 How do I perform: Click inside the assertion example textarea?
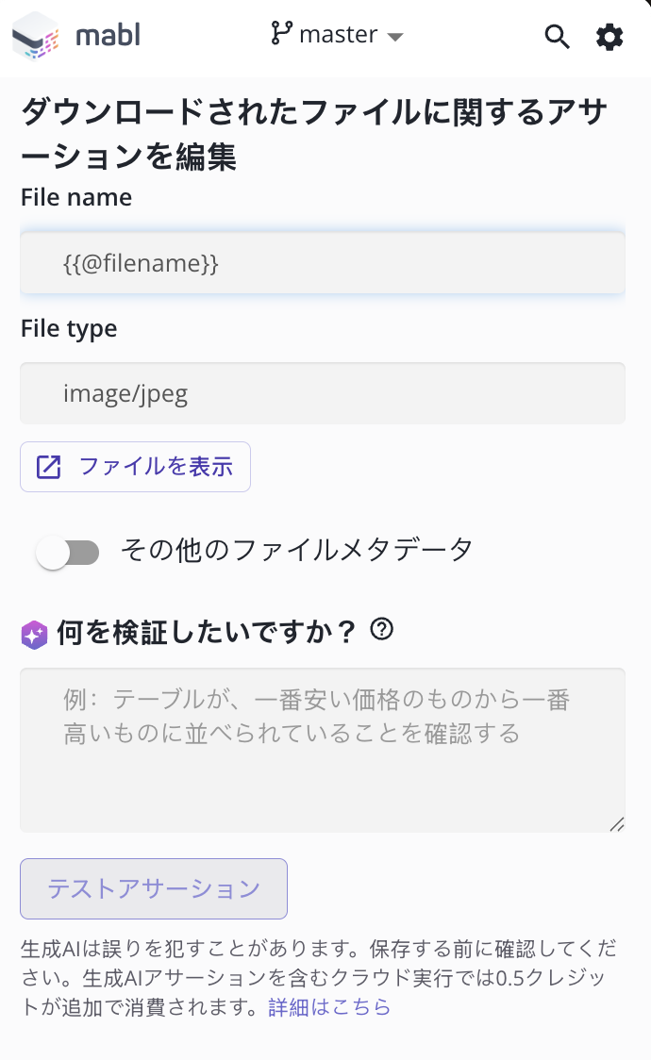[322, 750]
